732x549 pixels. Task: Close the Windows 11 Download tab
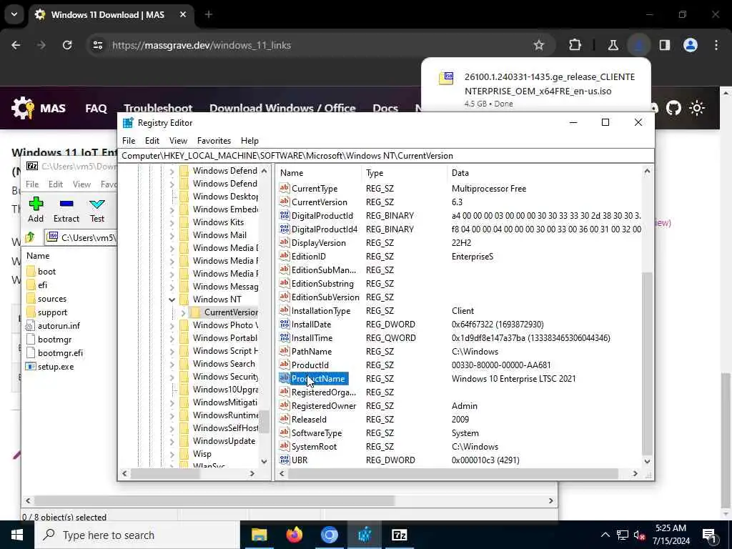pos(183,15)
